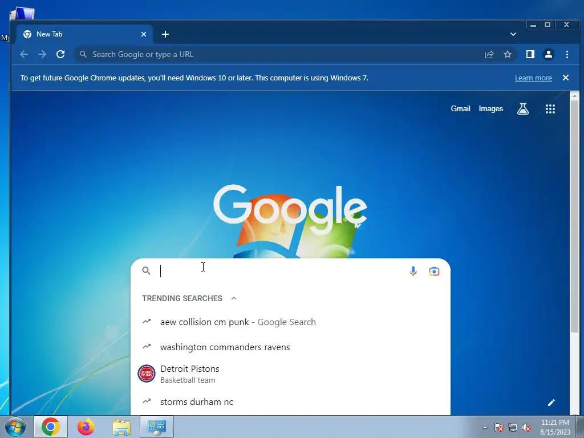Click the forward navigation arrow

42,54
